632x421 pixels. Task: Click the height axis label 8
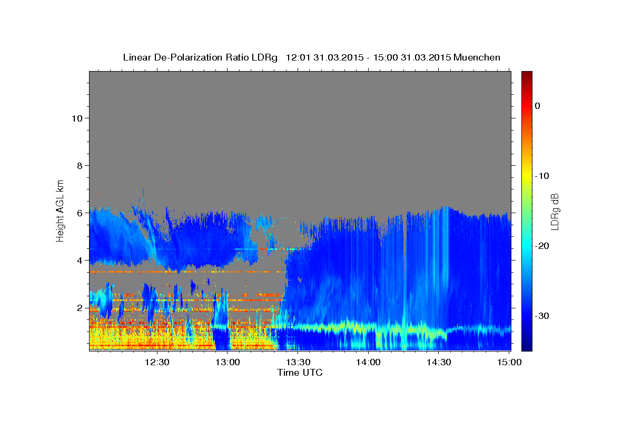pos(79,165)
